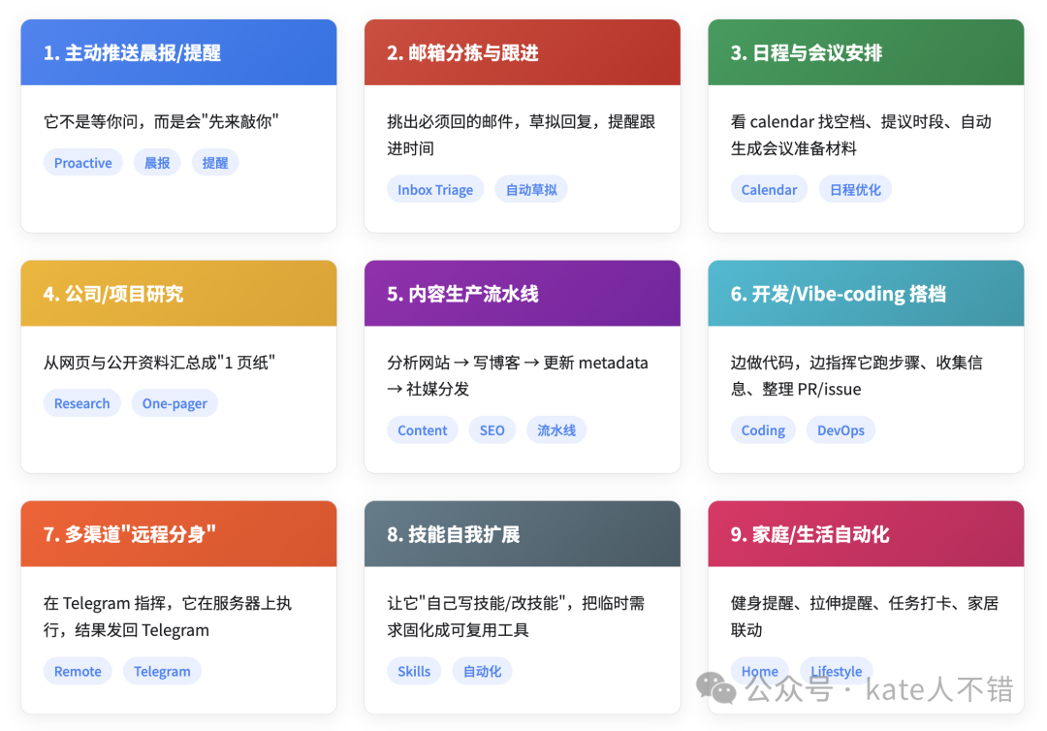The width and height of the screenshot is (1047, 731).
Task: Click the gray 技能自我扩展 card header
Action: [522, 533]
